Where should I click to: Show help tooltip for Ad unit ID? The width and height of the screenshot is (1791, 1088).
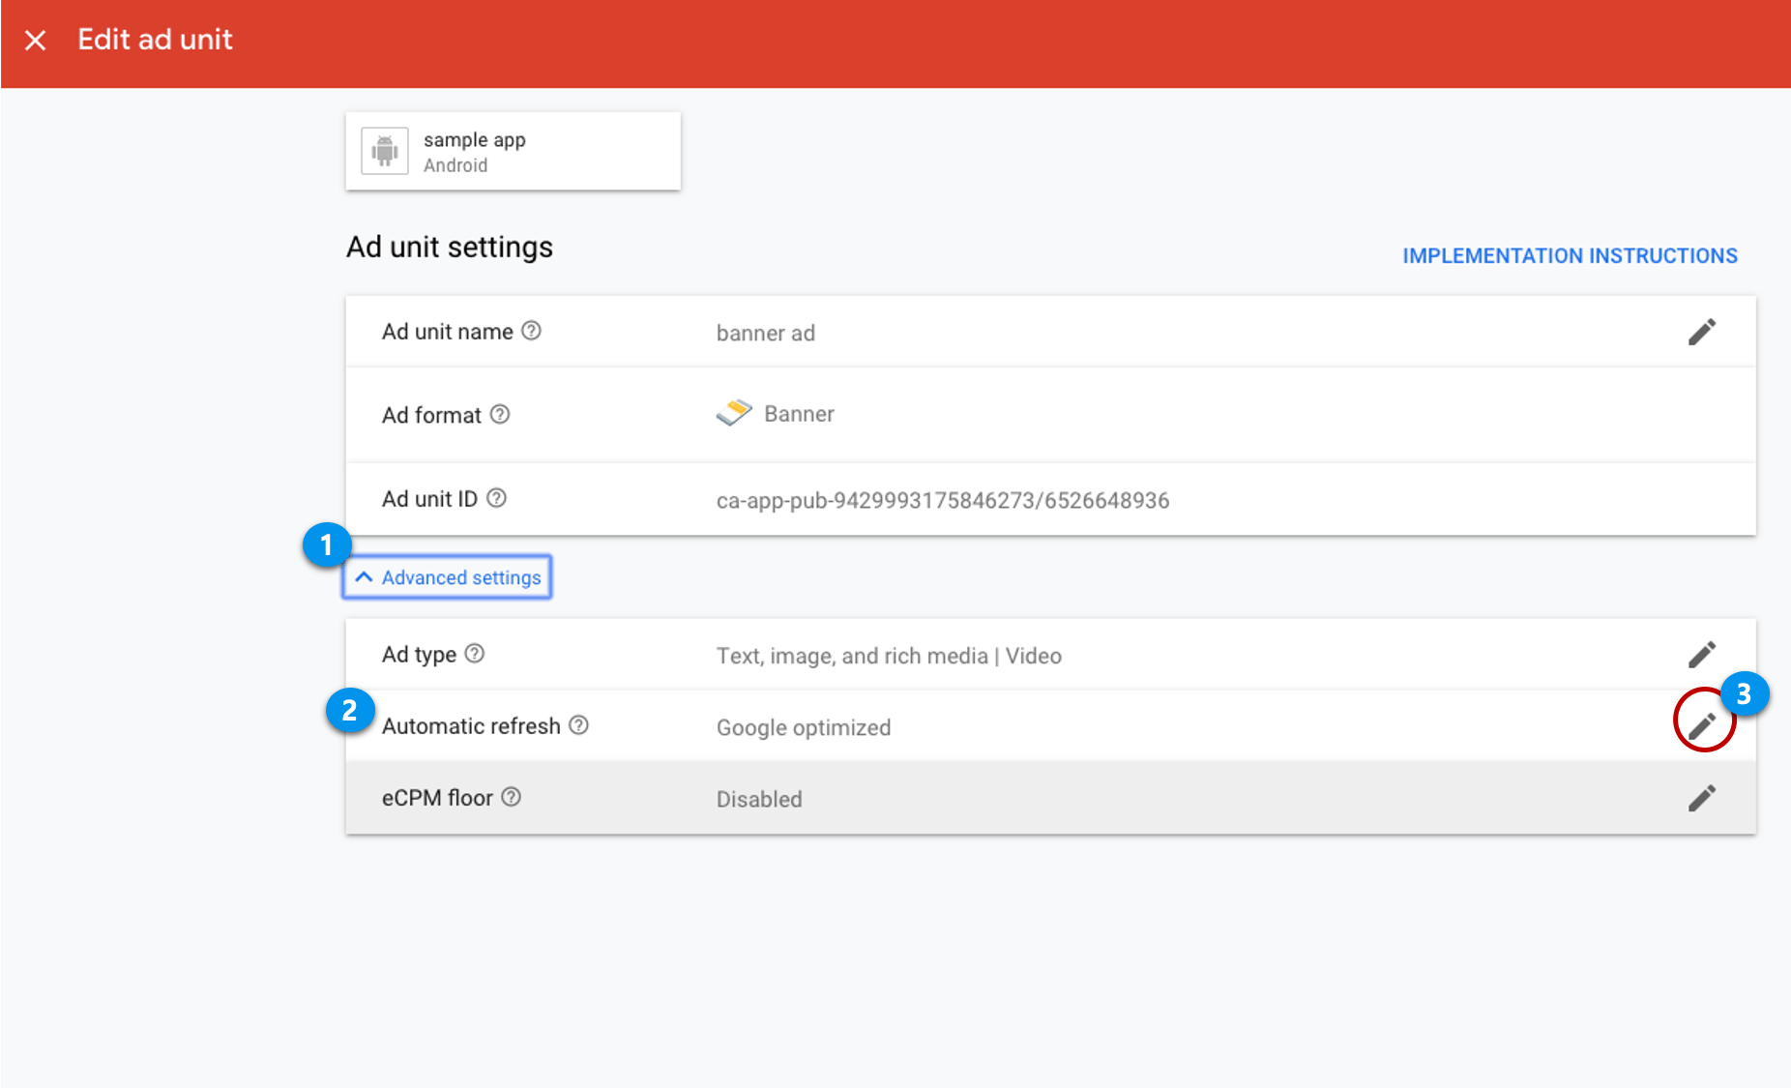pyautogui.click(x=496, y=498)
